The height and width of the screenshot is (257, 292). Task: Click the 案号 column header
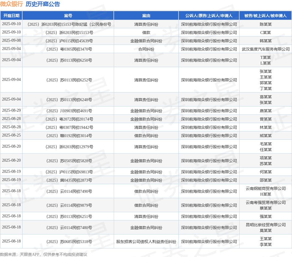tap(68, 16)
